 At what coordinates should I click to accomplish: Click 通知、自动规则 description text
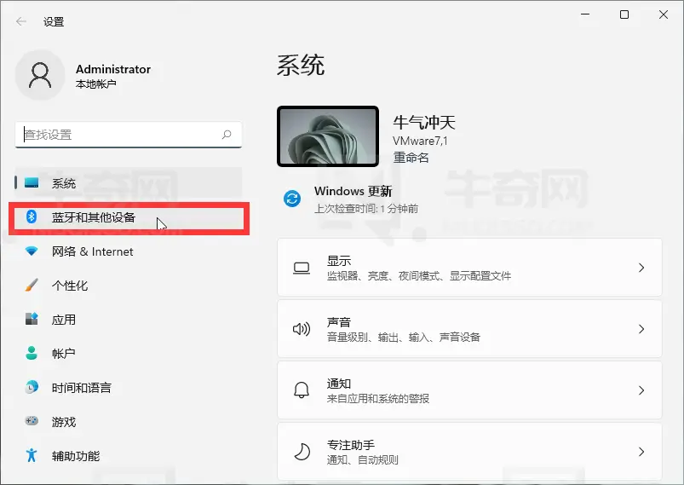pyautogui.click(x=363, y=459)
